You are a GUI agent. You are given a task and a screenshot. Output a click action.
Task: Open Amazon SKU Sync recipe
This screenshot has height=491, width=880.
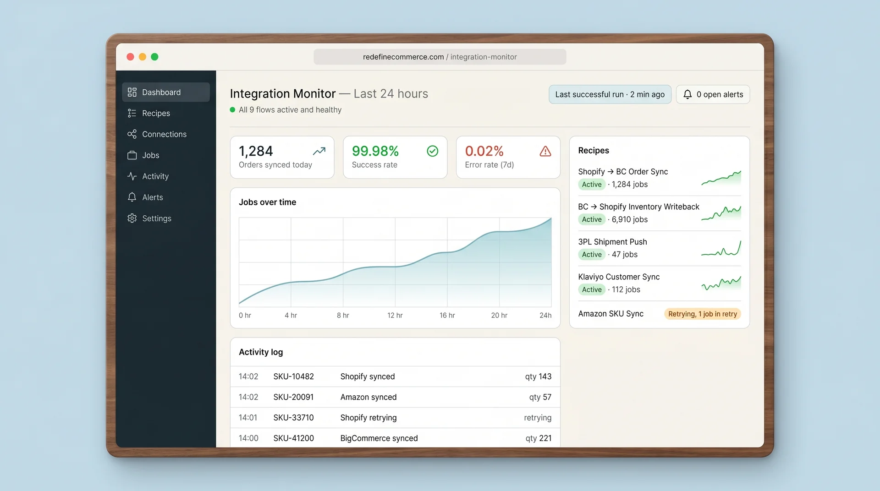610,314
